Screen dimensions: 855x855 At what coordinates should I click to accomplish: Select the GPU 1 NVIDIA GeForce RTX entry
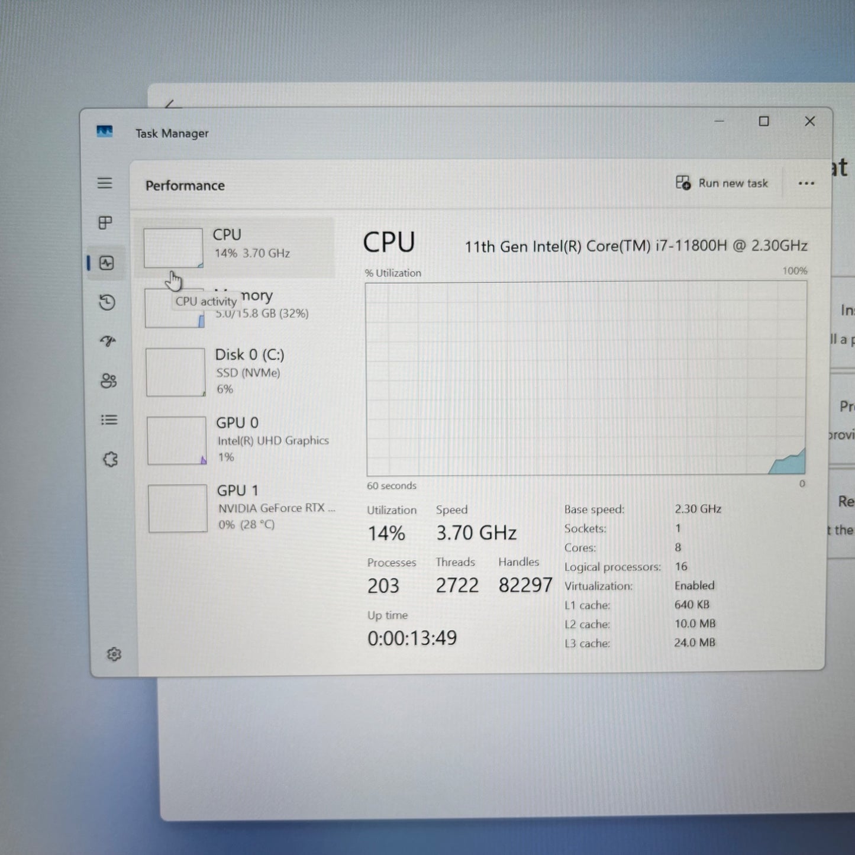[x=240, y=508]
